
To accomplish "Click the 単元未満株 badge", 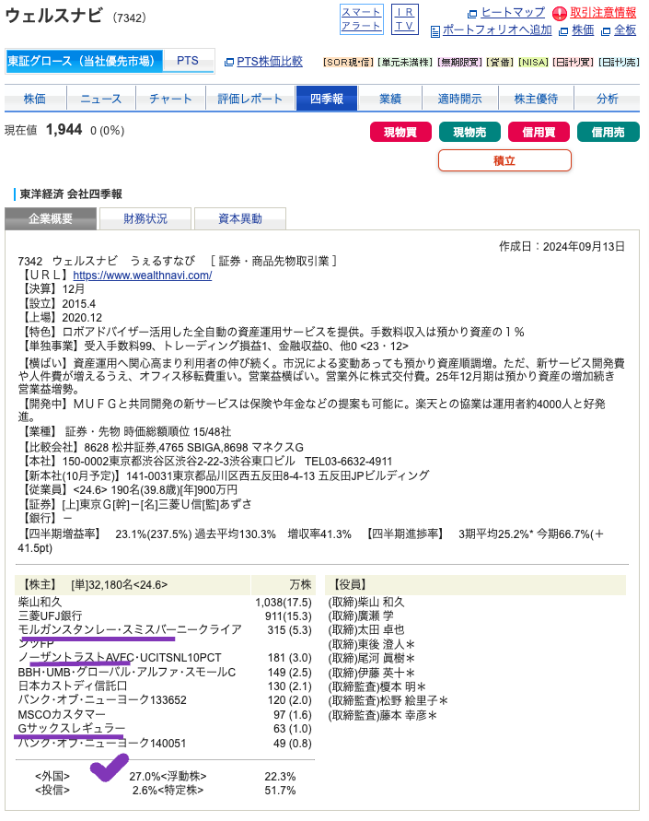I will click(x=405, y=63).
